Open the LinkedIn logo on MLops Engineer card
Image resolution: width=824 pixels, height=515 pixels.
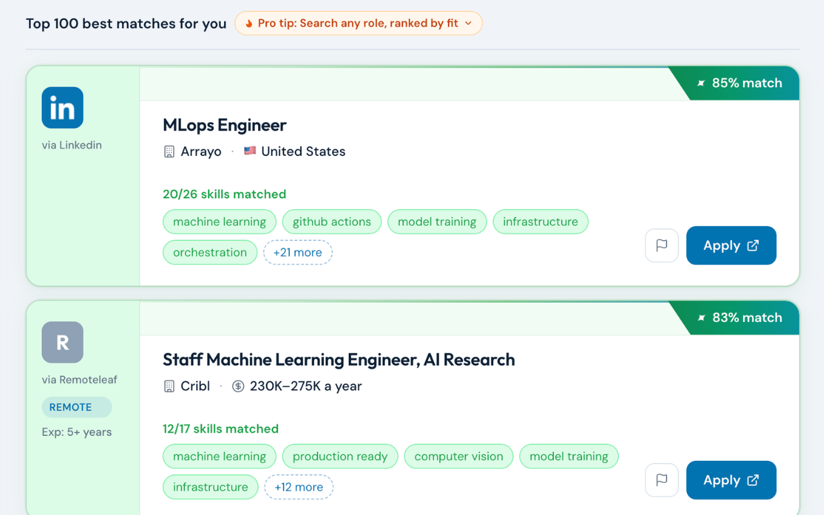click(x=62, y=108)
